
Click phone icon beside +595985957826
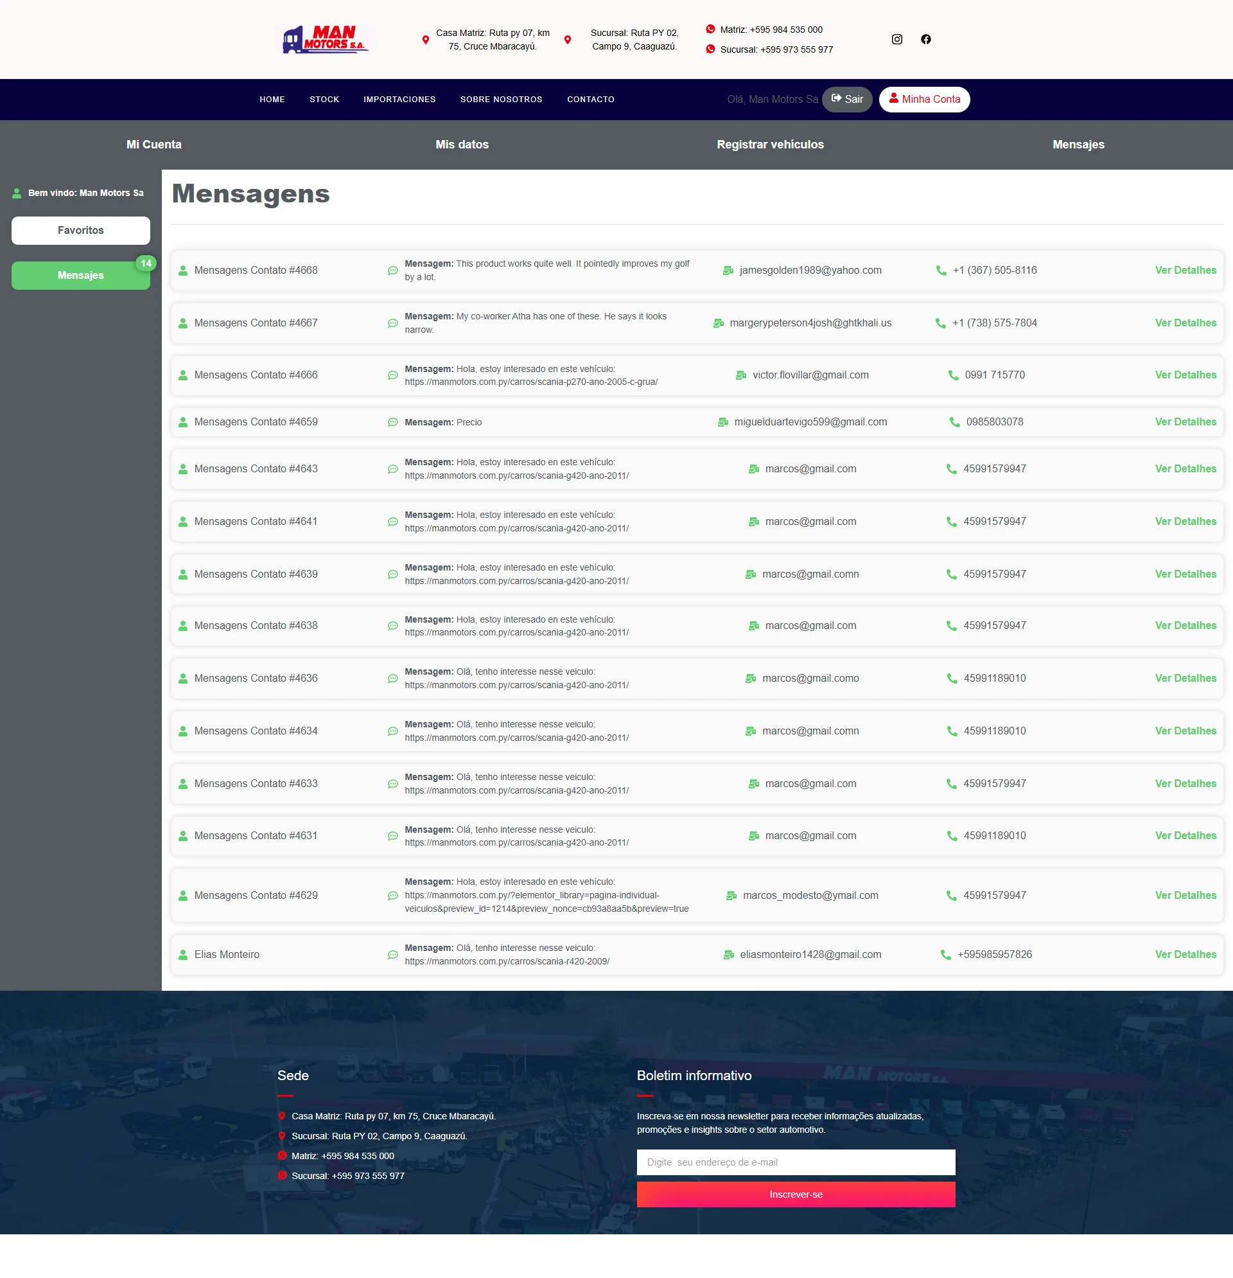[x=945, y=955]
